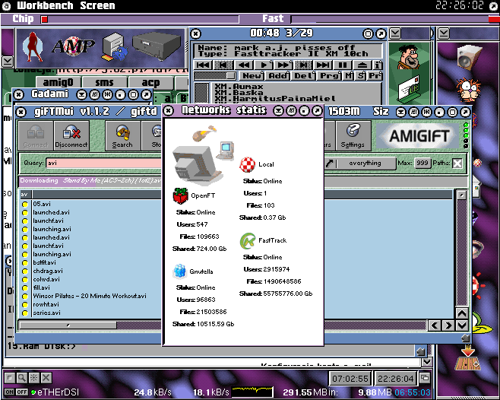The width and height of the screenshot is (500, 400).
Task: Click the right arrow of horizontal scrollbar
Action: pyautogui.click(x=448, y=325)
